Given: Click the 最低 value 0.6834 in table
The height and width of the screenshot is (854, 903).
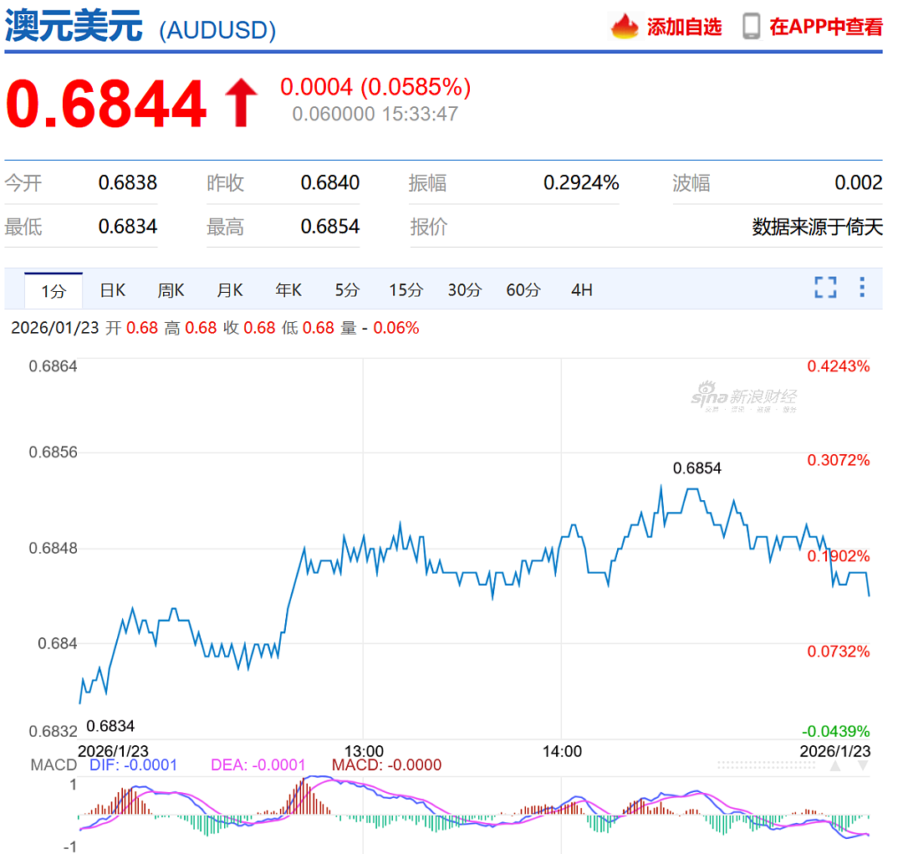Looking at the screenshot, I should coord(128,227).
